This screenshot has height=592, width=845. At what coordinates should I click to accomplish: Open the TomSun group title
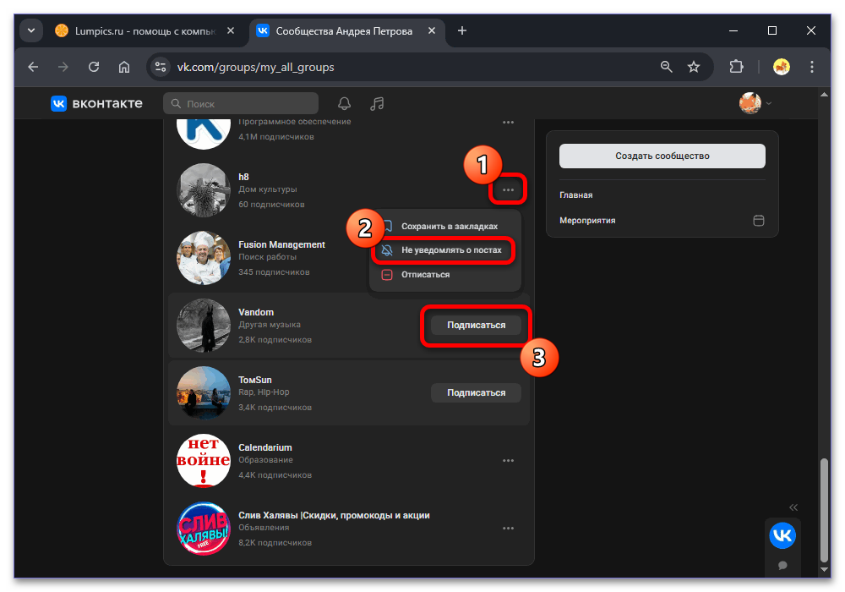pos(255,380)
